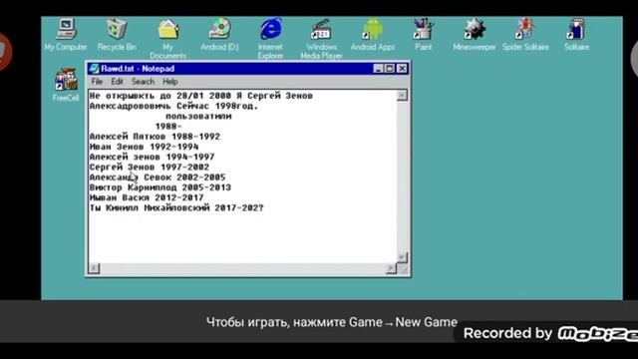Click the line 'Иван Зенов 1992-1994'

[x=144, y=147]
